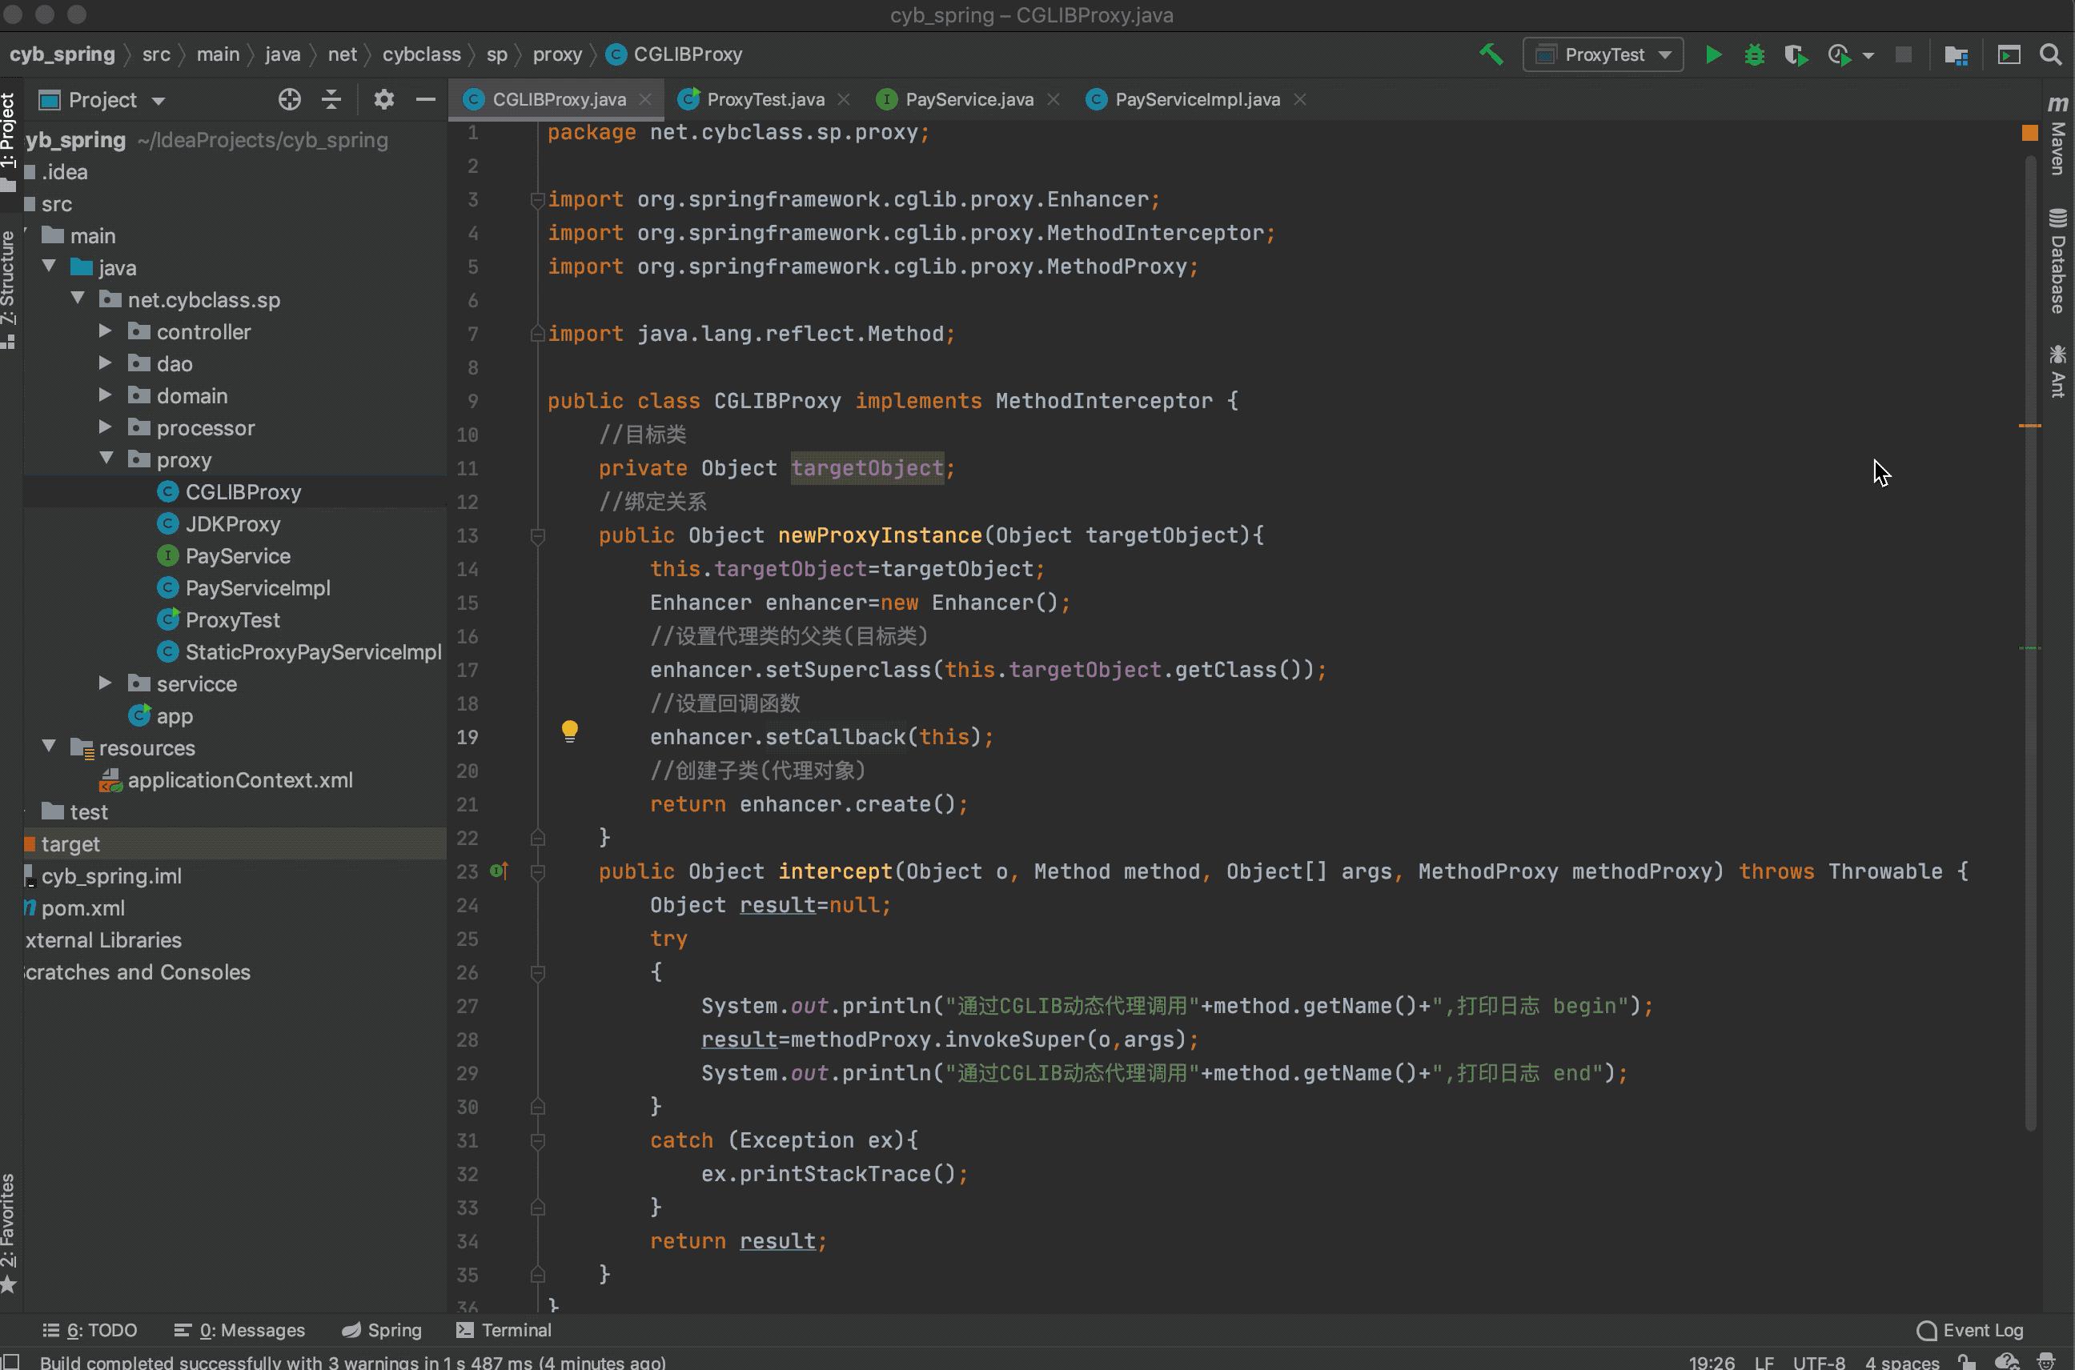Open Search Everywhere magnifier icon
This screenshot has width=2075, height=1370.
[2049, 55]
